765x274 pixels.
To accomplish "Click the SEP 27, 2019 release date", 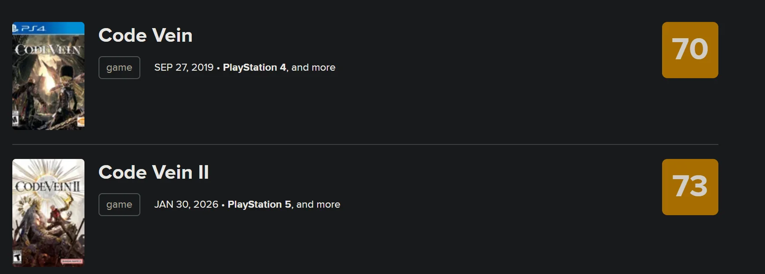I will 184,68.
